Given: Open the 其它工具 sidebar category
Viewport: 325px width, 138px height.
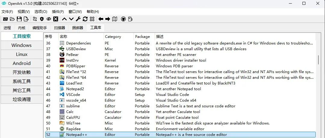Looking at the screenshot, I should (x=22, y=90).
